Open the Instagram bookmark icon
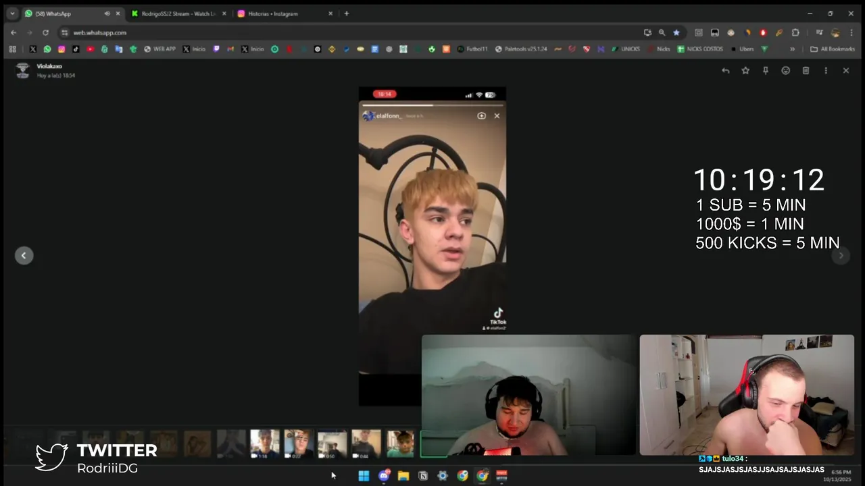 coord(61,49)
